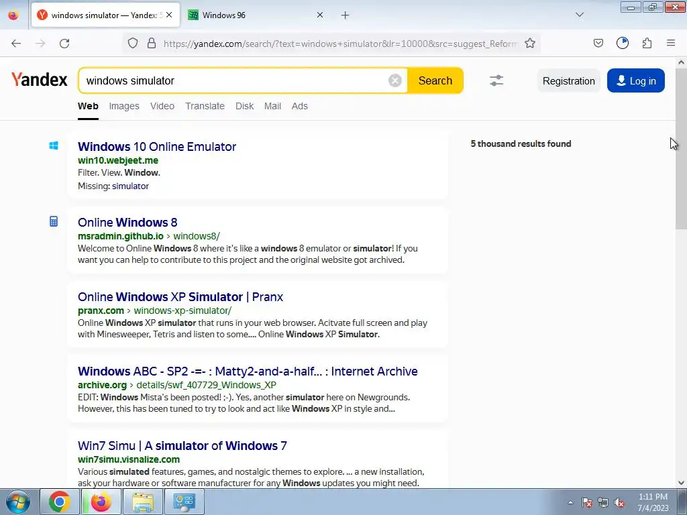The image size is (687, 515).
Task: Bookmark this page with the star
Action: pos(530,44)
